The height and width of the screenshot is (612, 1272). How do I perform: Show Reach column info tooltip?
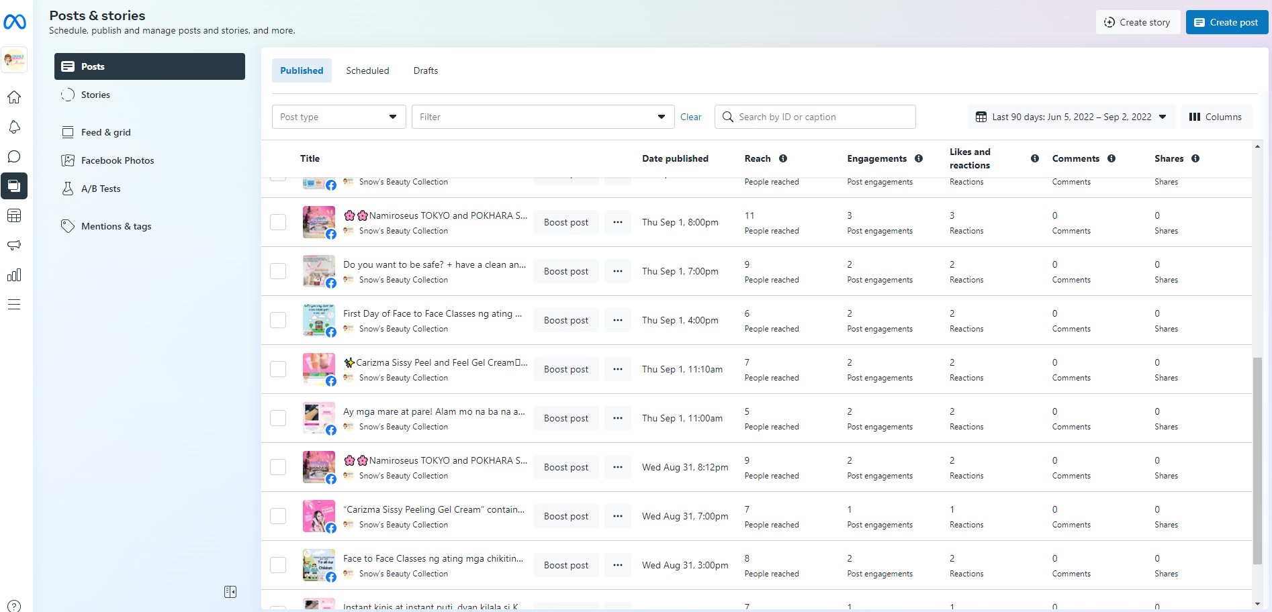click(783, 158)
